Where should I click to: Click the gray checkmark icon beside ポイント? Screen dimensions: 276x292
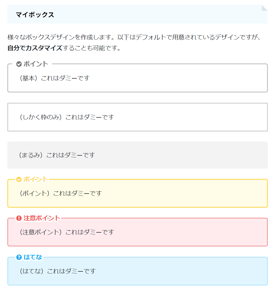(x=19, y=64)
